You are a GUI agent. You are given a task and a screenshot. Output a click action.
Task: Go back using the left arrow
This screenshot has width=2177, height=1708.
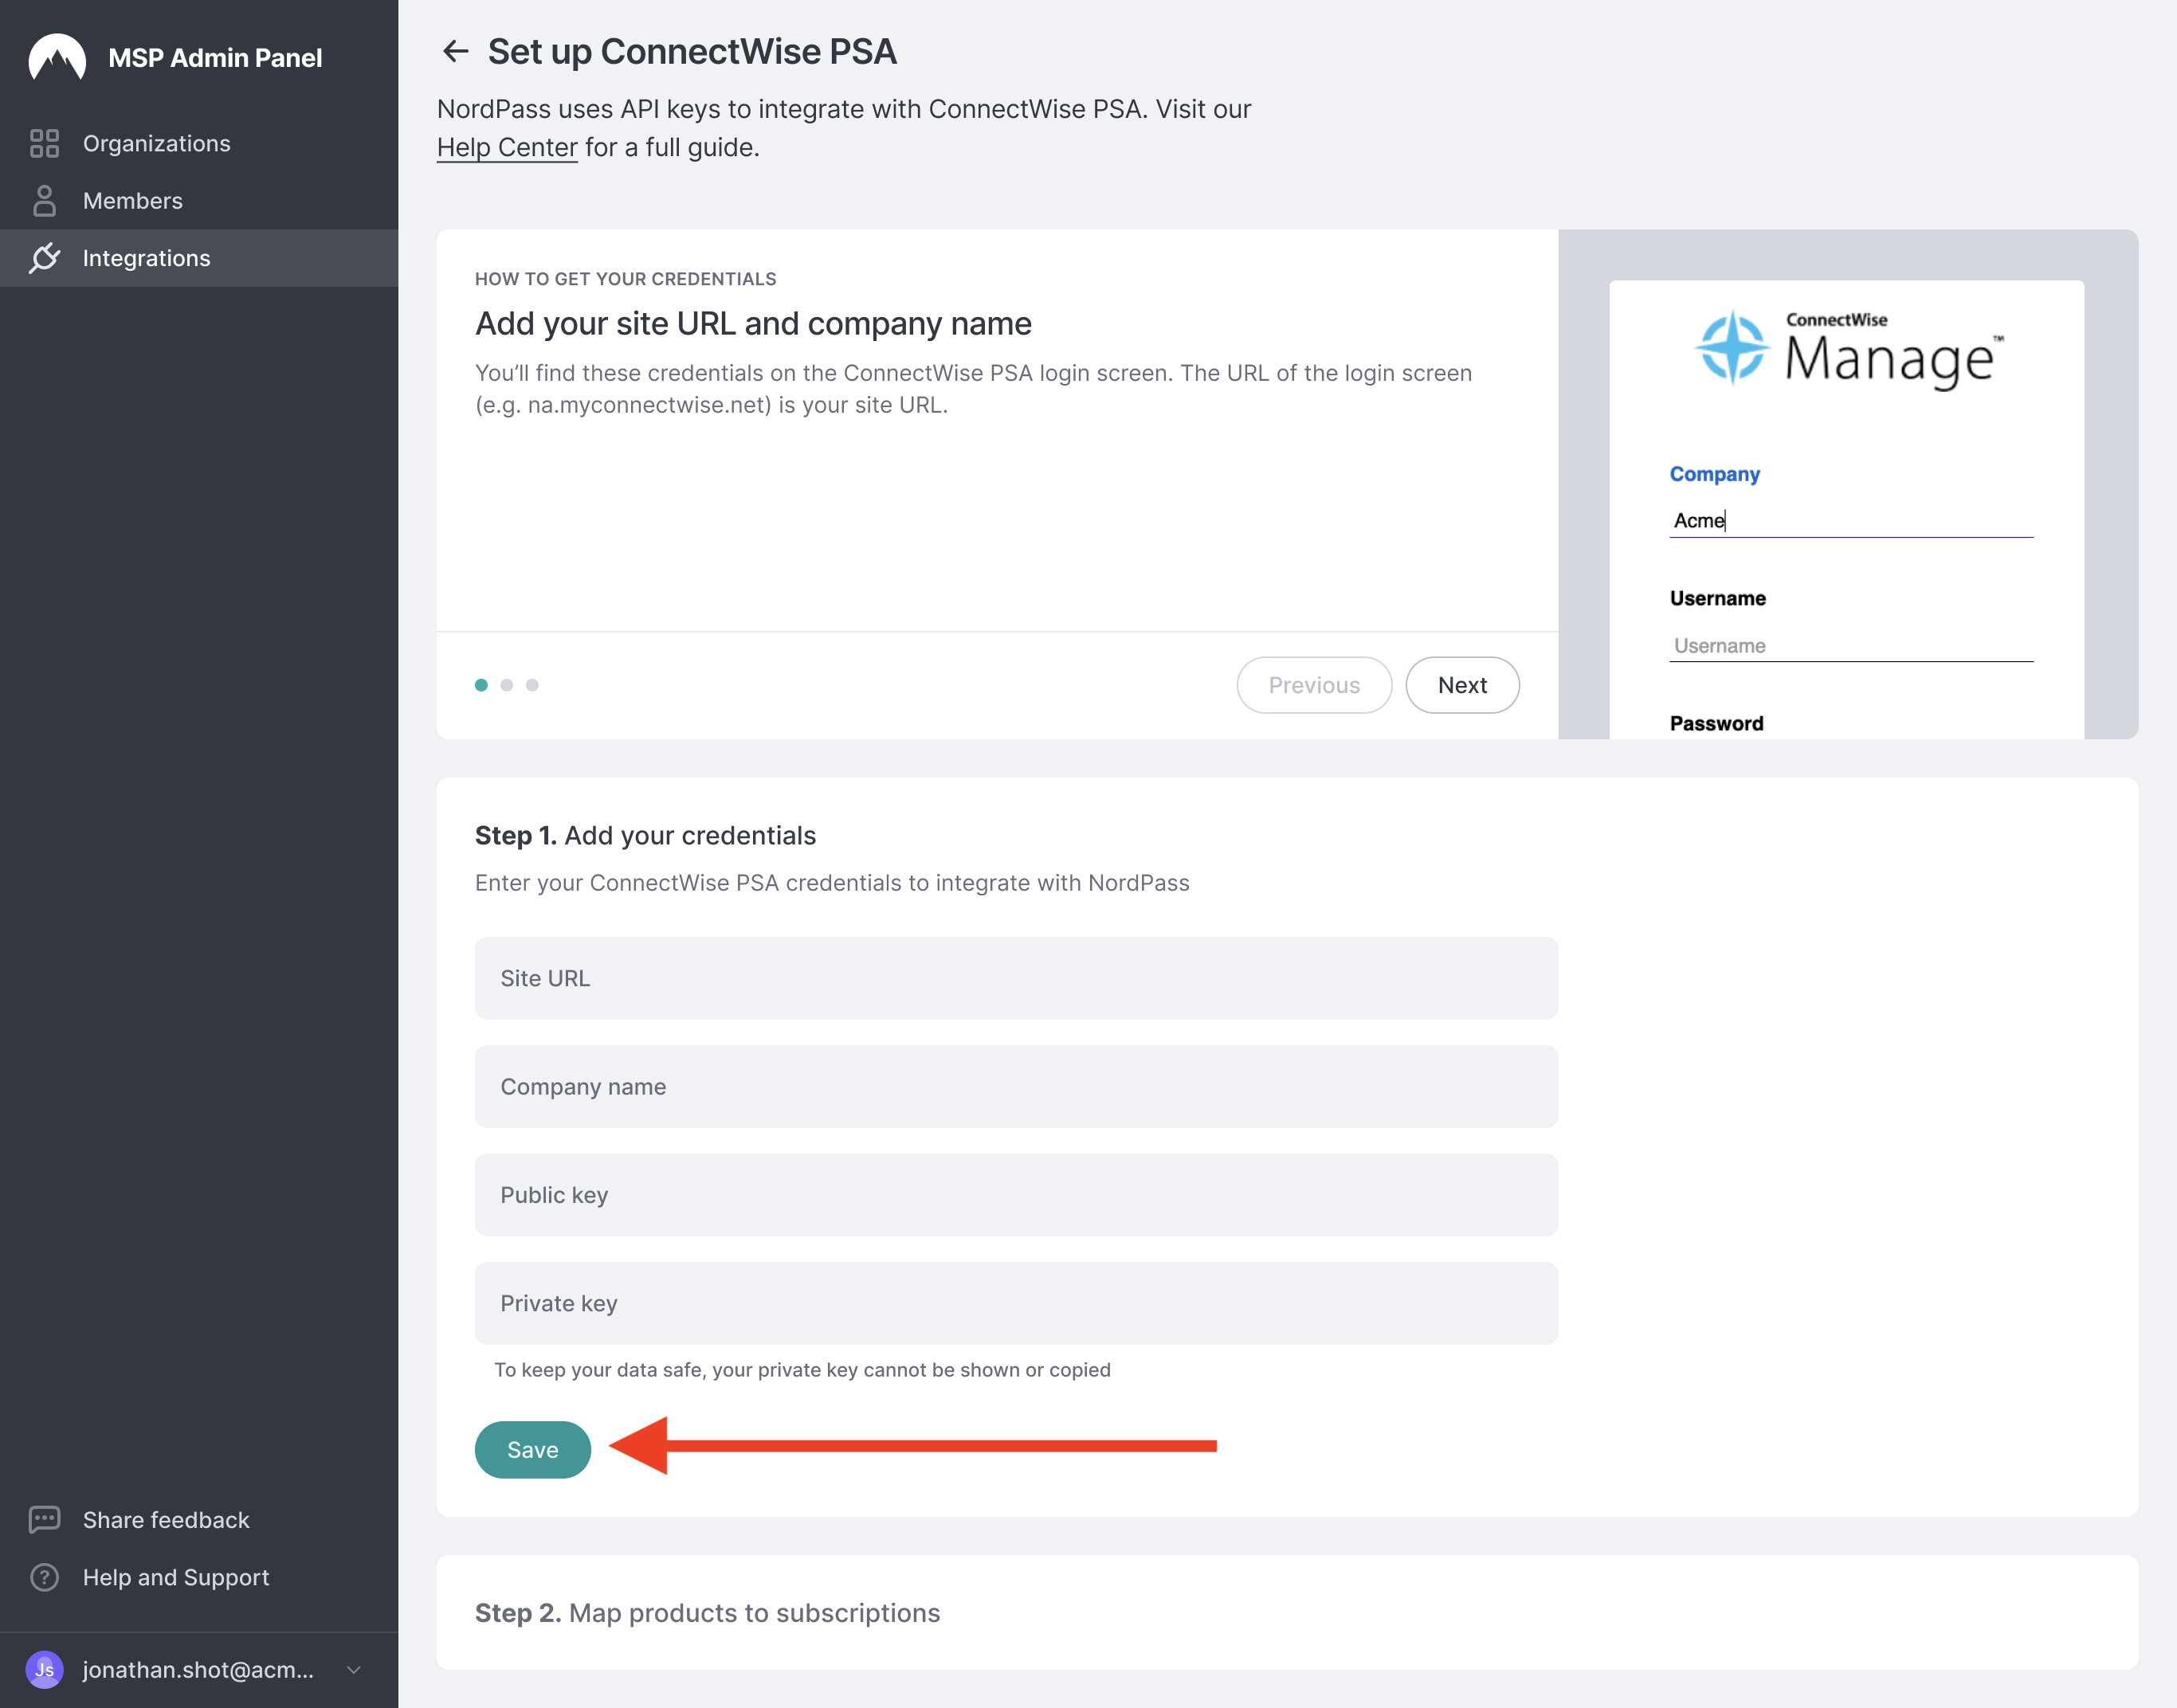[x=455, y=51]
